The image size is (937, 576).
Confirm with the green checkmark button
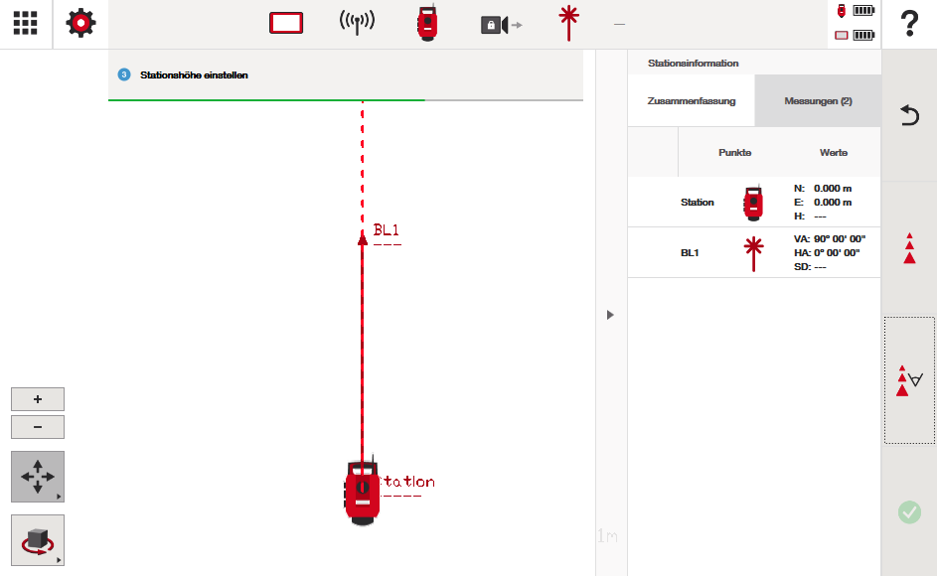click(x=908, y=512)
